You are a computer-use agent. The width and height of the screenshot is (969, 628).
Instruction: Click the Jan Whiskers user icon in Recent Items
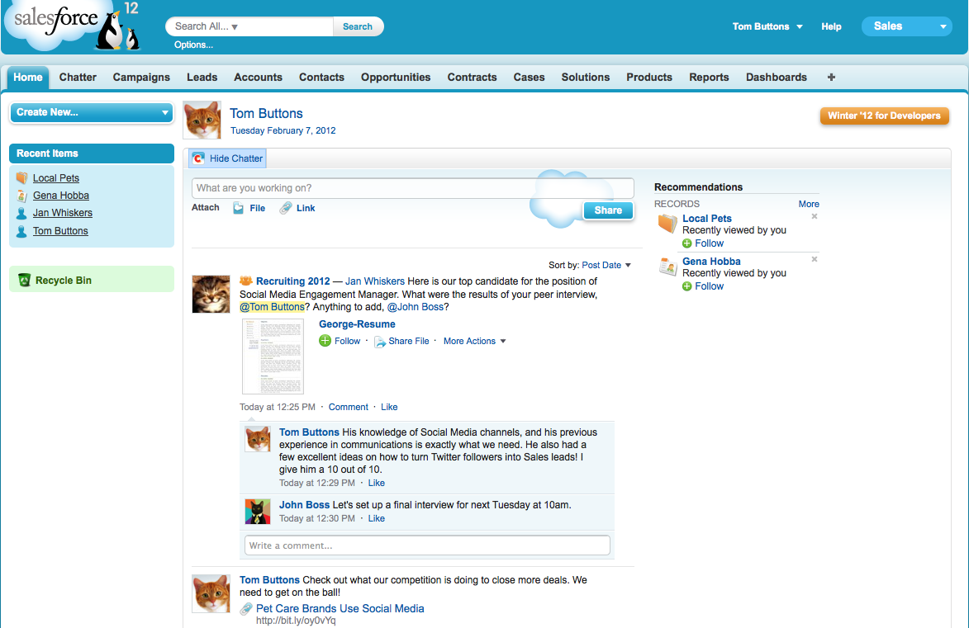21,213
